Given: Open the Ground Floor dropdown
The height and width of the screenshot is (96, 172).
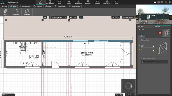Looking at the screenshot, I should pyautogui.click(x=59, y=17).
